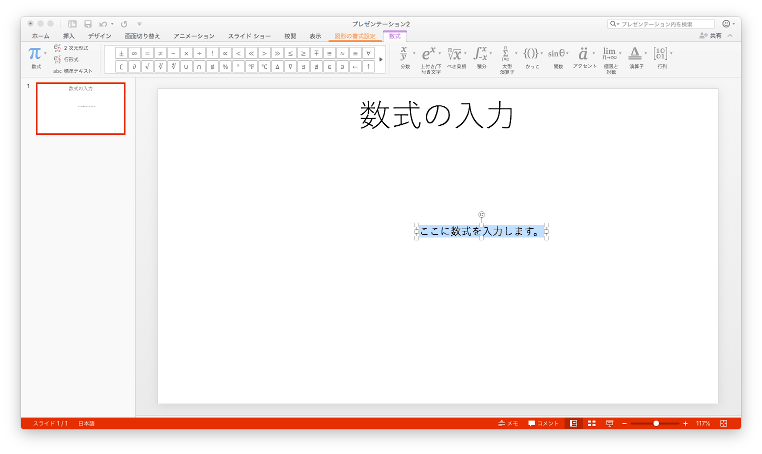Insert the up arrow ↑ symbol
Viewport: 762px width, 454px height.
[368, 66]
